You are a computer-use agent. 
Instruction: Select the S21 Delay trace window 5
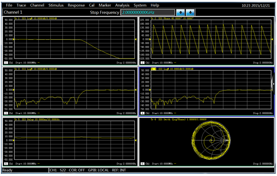click(70, 142)
